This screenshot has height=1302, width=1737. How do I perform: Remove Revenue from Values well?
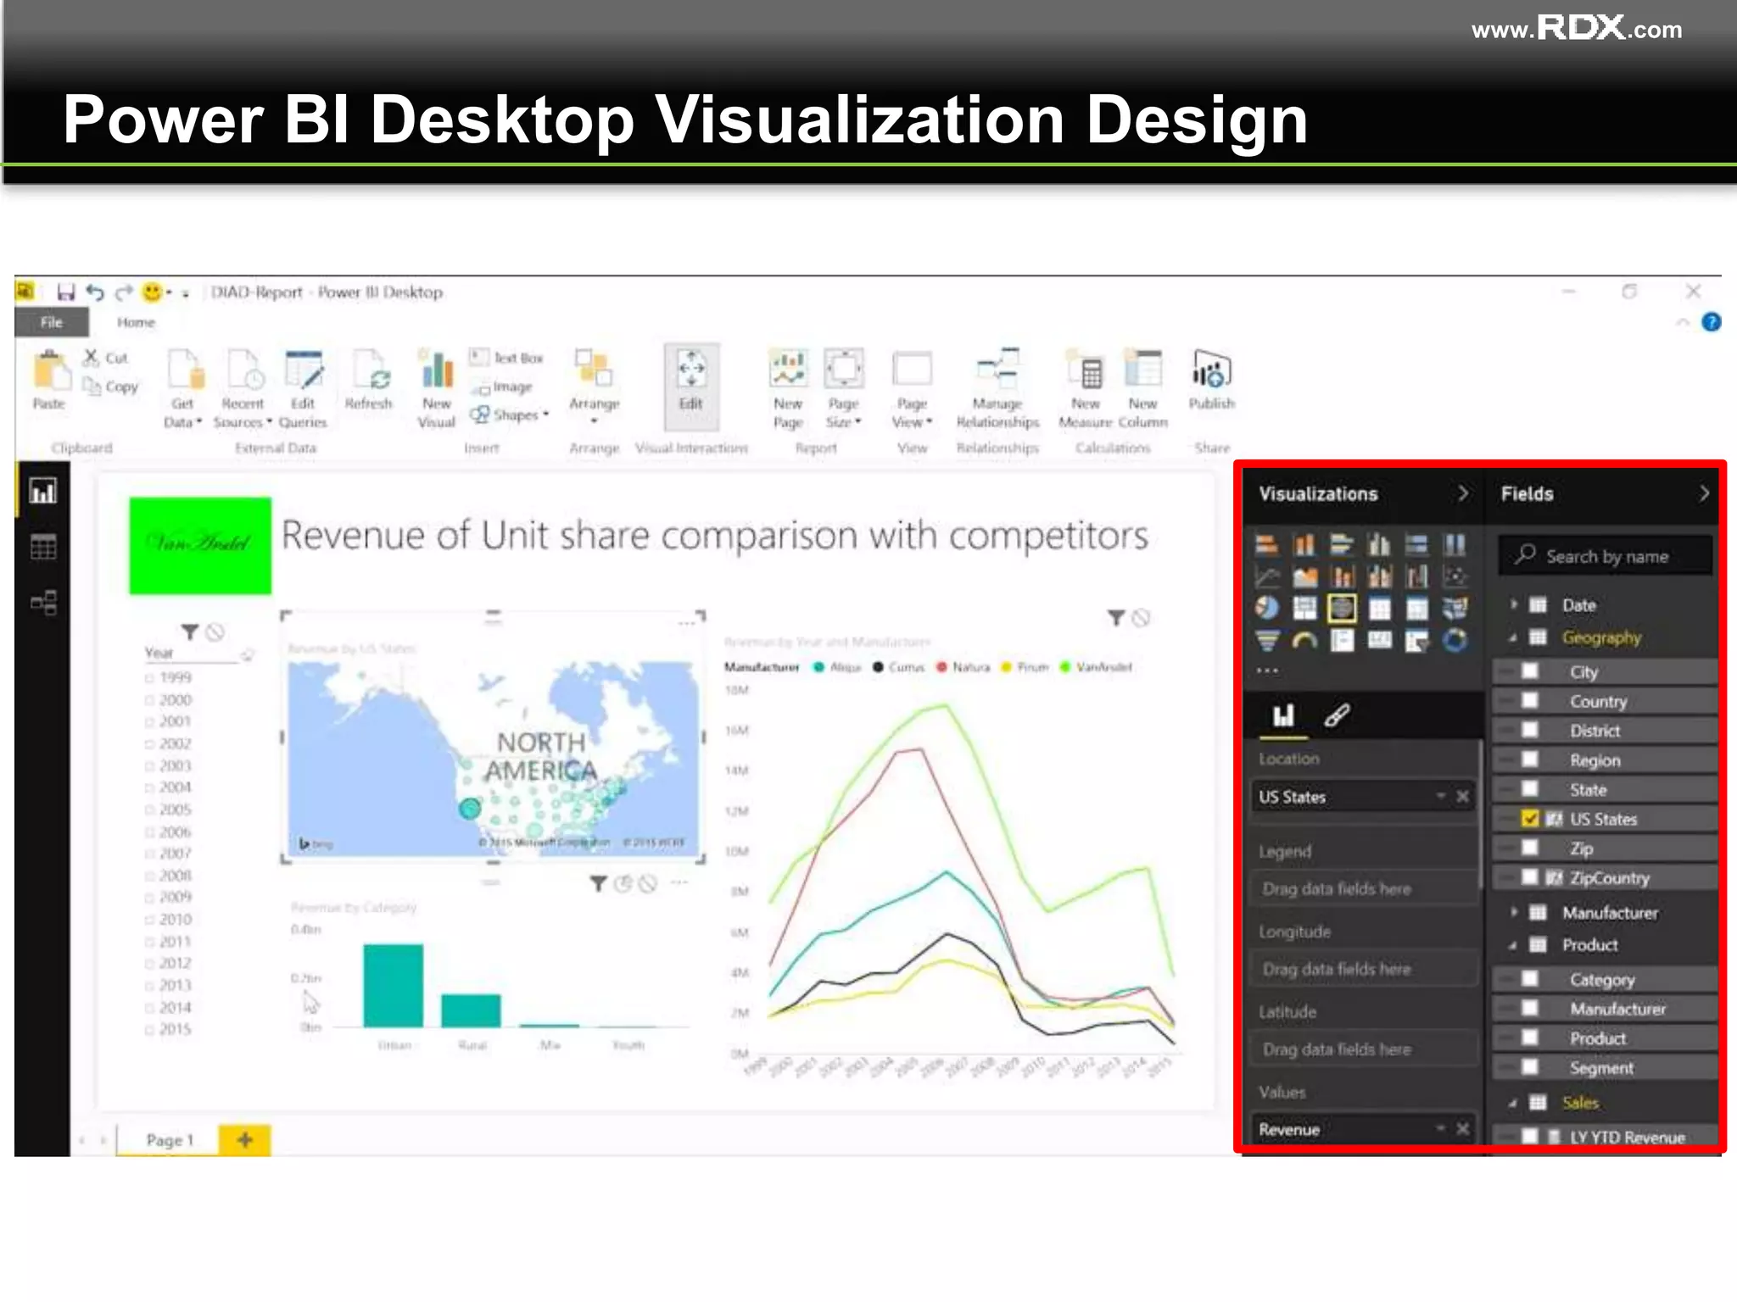pos(1462,1128)
